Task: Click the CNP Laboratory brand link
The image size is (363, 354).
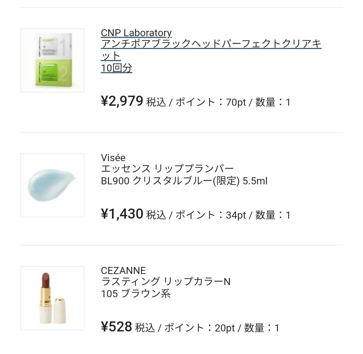Action: [x=136, y=33]
